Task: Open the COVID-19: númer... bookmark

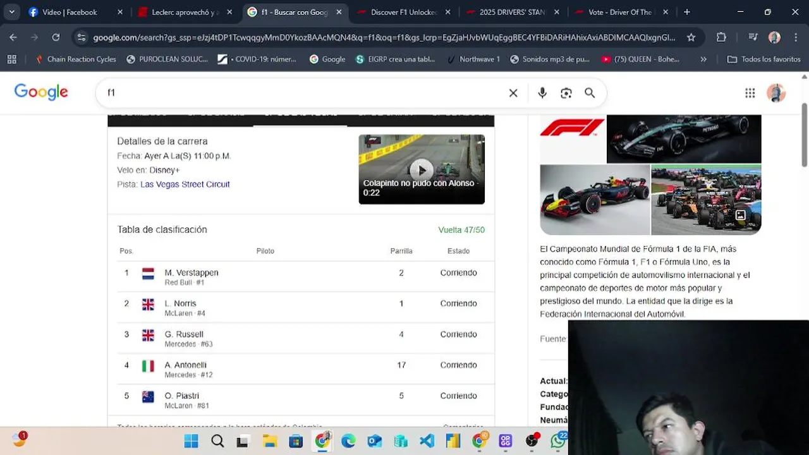Action: [x=257, y=59]
